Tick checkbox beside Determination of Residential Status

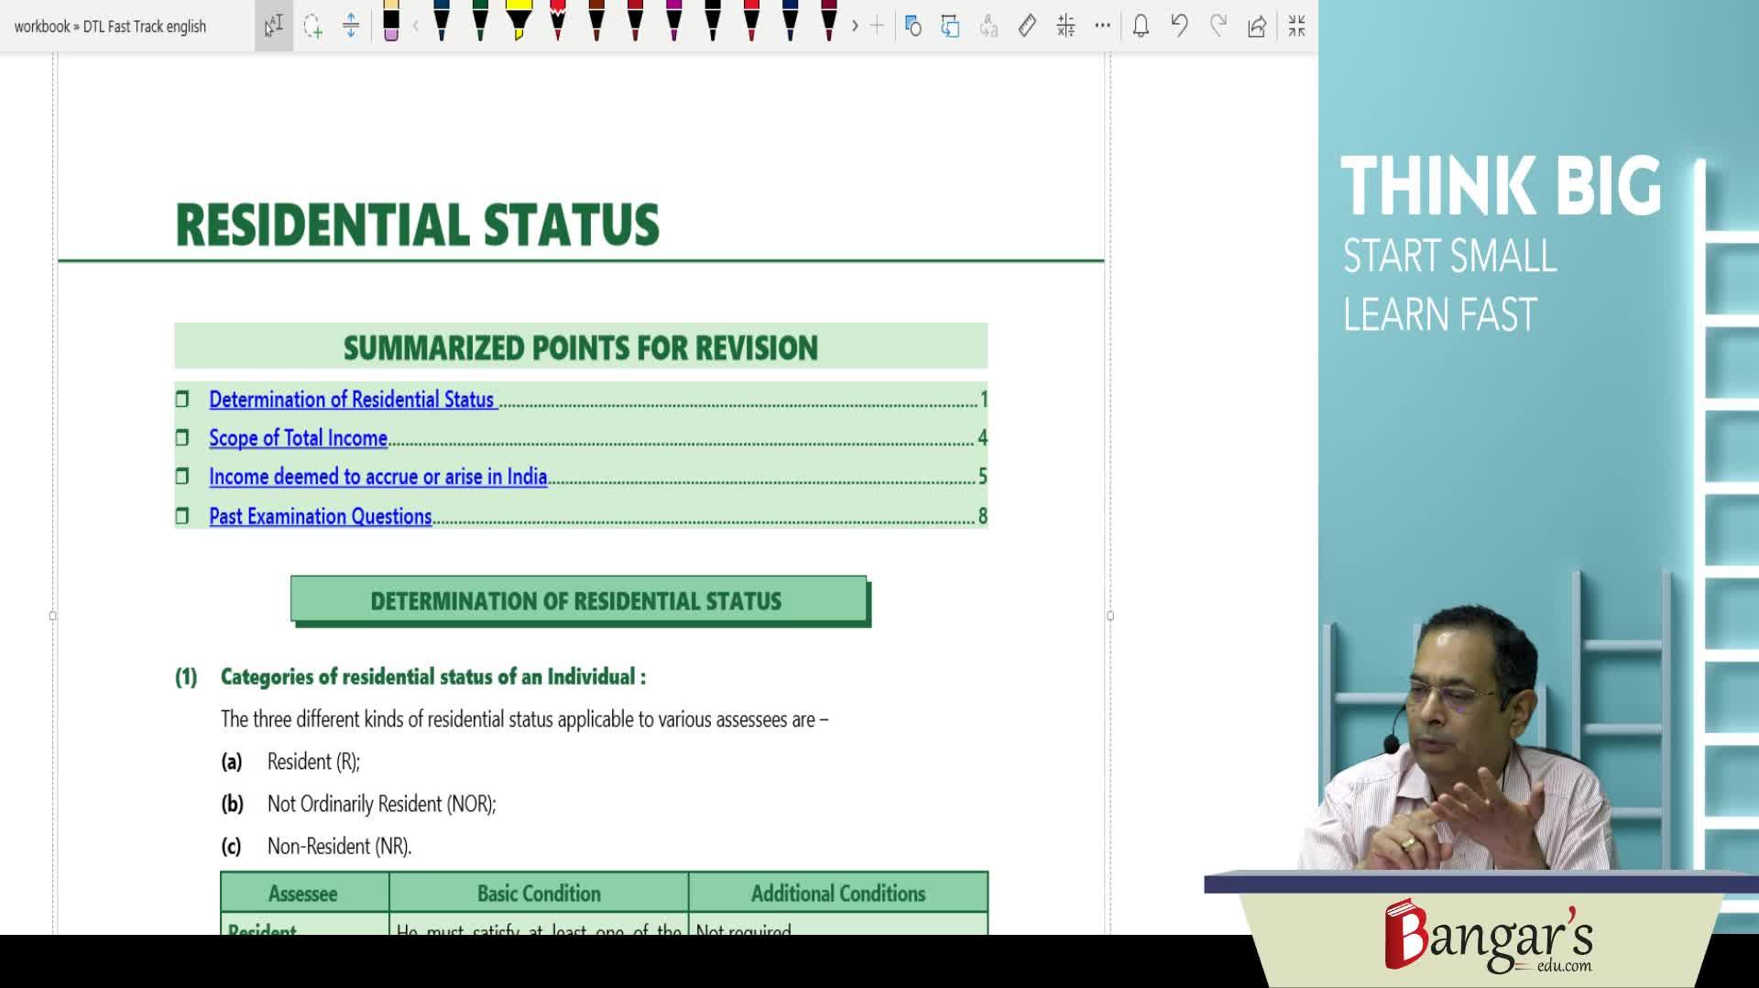coord(182,400)
